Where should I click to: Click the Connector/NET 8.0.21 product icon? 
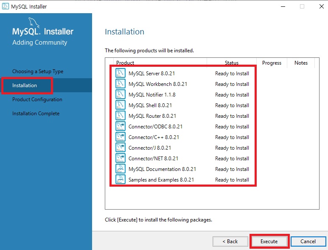coord(121,158)
